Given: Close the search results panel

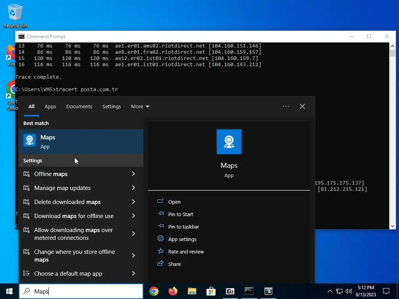Looking at the screenshot, I should (x=302, y=106).
